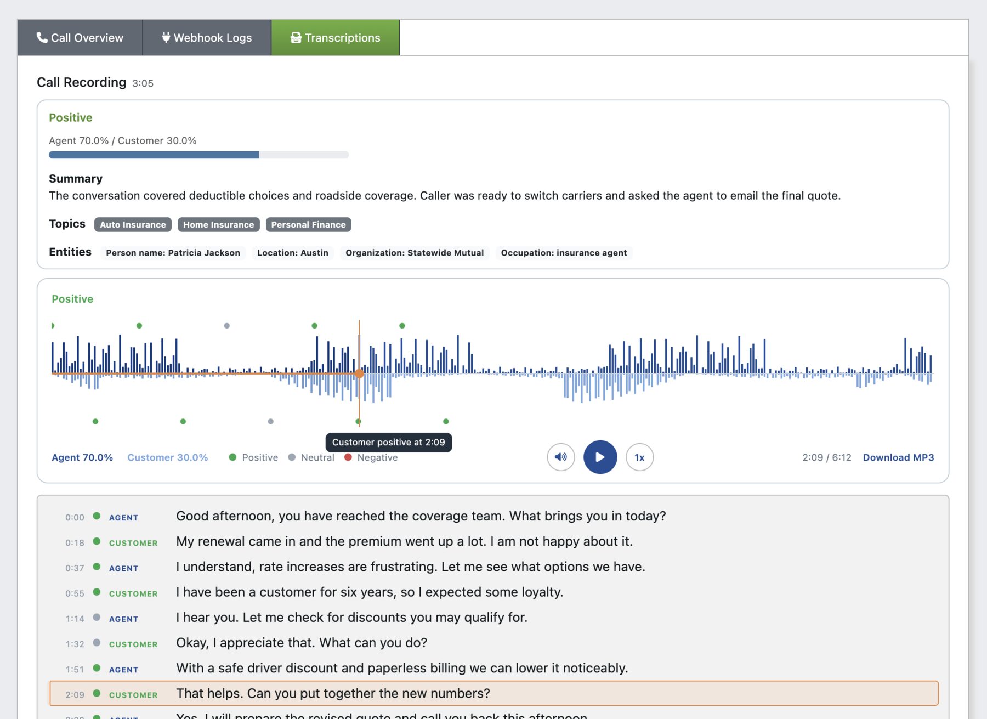Jump to 1:14 agent discounts line

(x=494, y=618)
